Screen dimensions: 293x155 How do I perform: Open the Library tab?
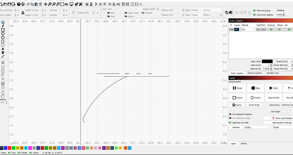pyautogui.click(x=243, y=144)
